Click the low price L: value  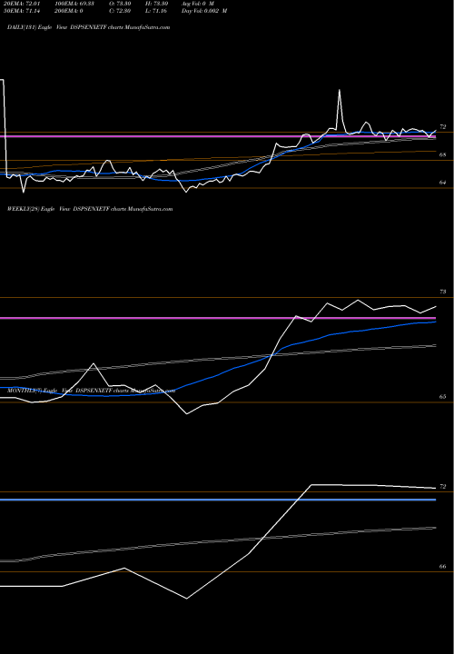tap(154, 11)
